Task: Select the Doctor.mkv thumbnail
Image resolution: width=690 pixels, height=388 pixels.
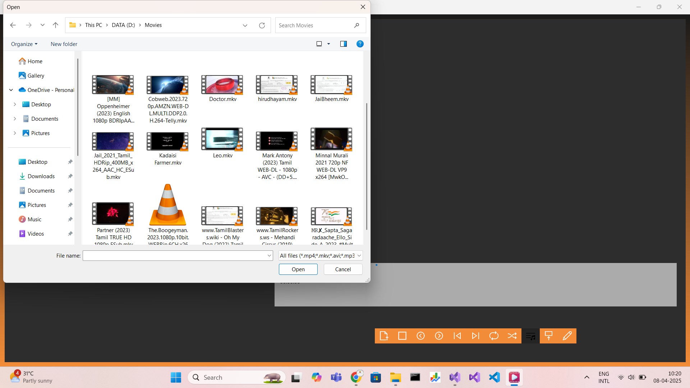Action: pyautogui.click(x=222, y=85)
